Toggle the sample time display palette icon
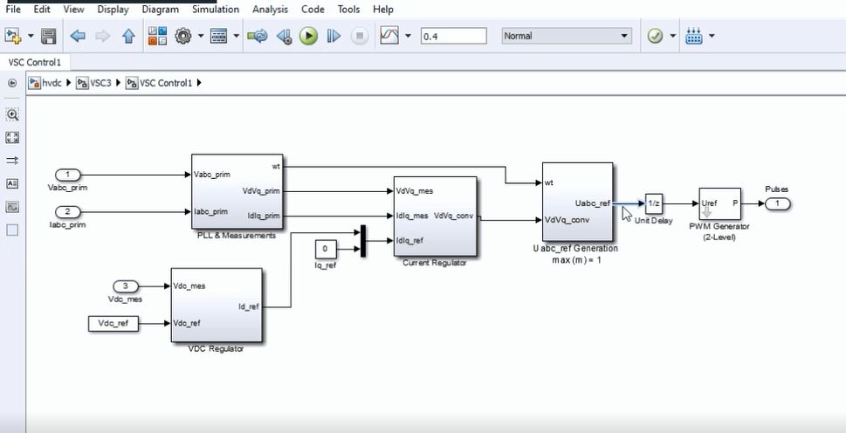The width and height of the screenshot is (846, 433). point(12,161)
